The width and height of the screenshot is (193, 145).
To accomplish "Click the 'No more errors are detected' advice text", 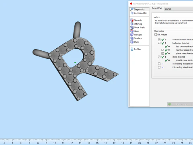I will click(x=174, y=22).
